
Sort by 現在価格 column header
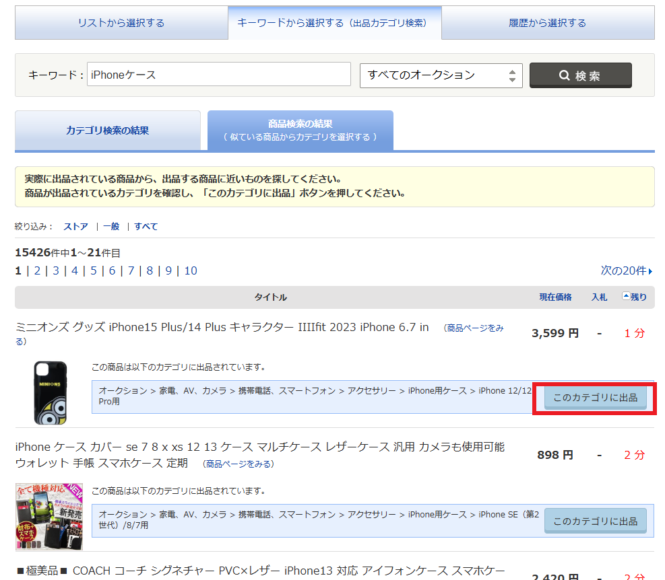point(555,297)
